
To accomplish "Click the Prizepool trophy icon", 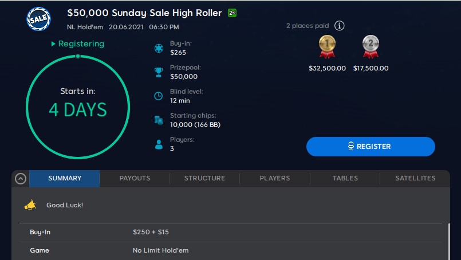I will coord(159,72).
